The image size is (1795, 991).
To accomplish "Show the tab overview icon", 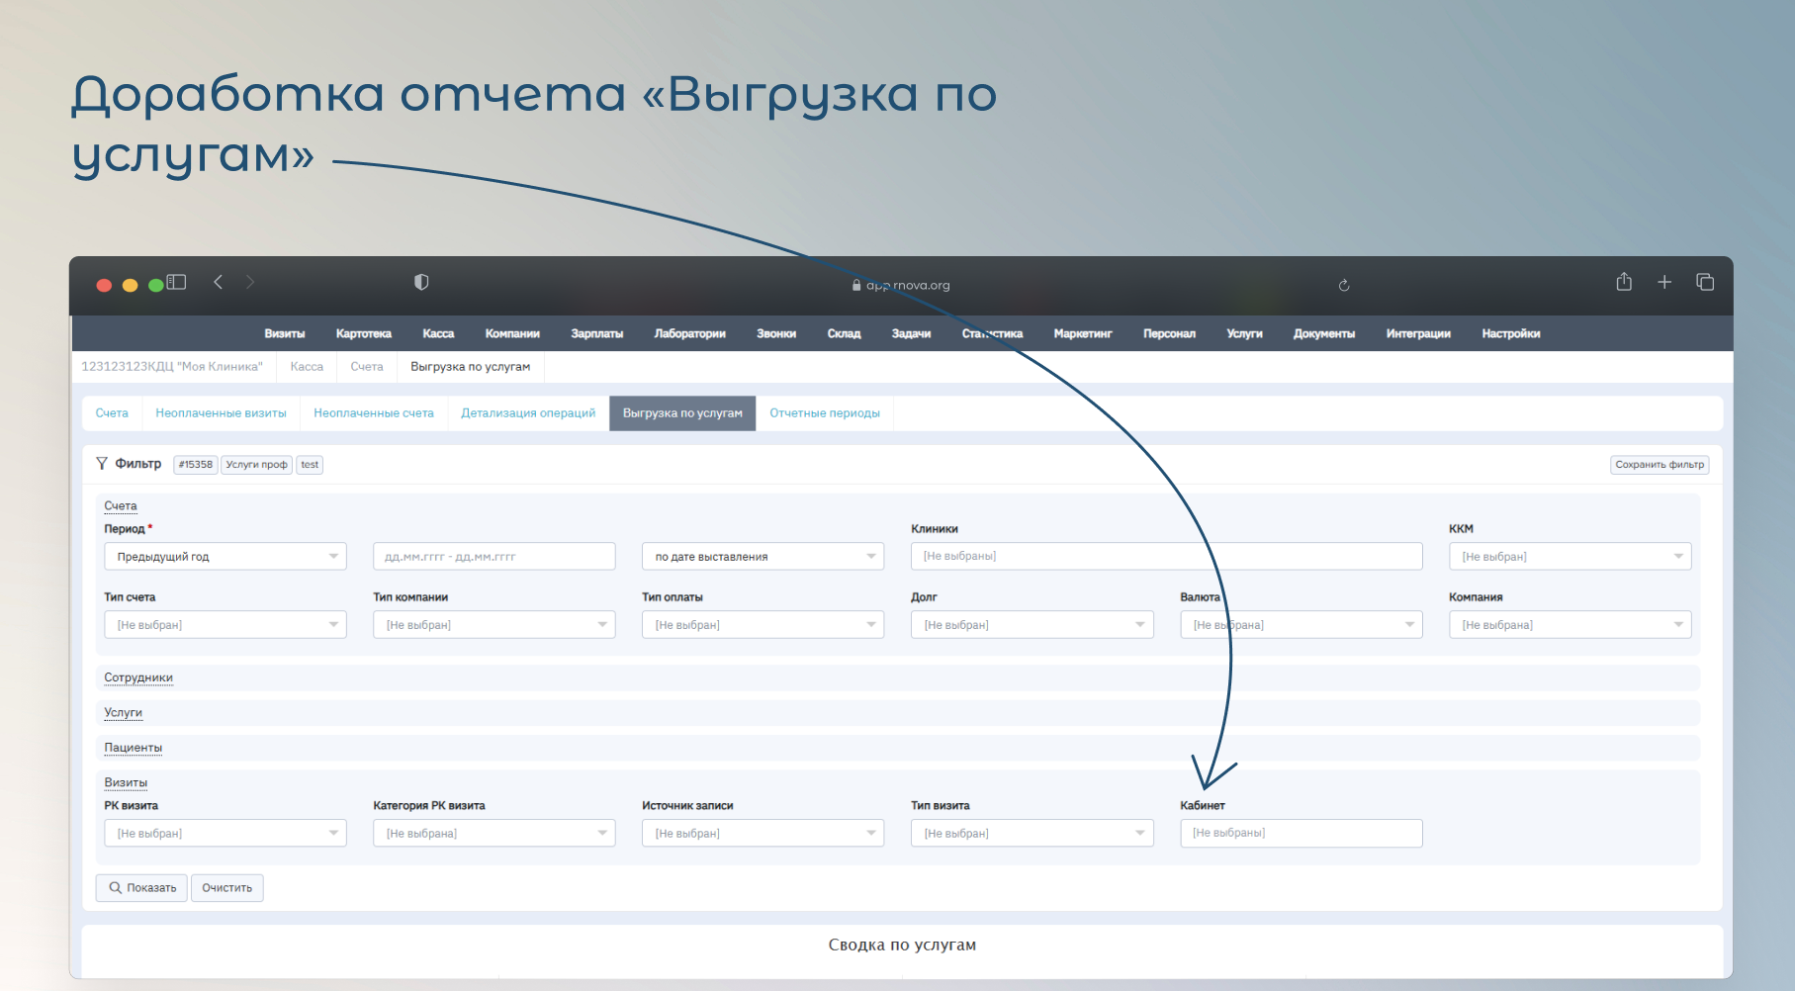I will click(1705, 283).
